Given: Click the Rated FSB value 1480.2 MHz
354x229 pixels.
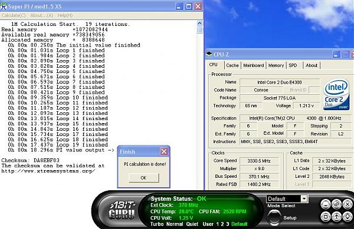Looking at the screenshot, I should 259,184.
